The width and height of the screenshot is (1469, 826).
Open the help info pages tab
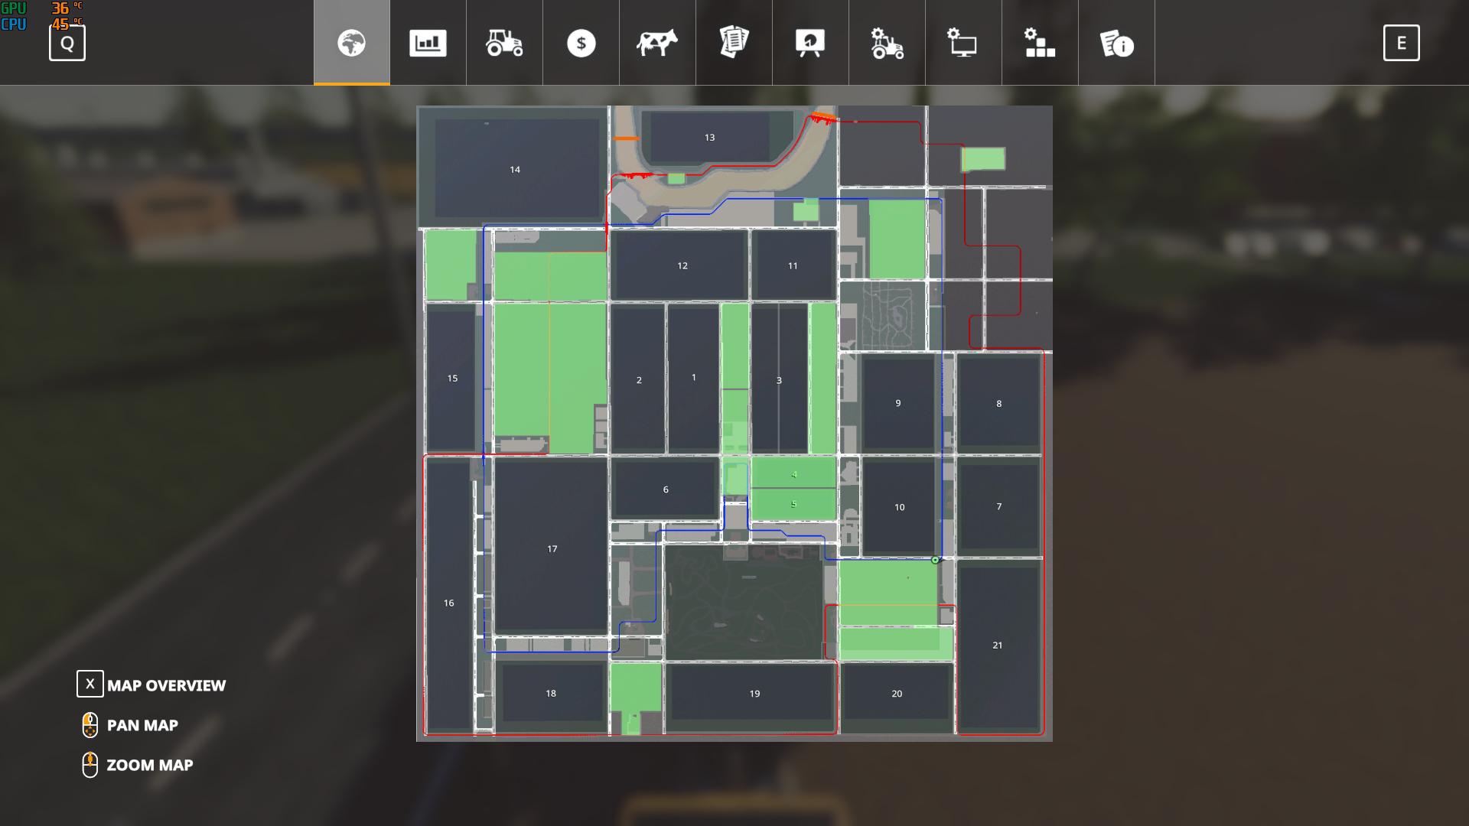tap(1116, 43)
